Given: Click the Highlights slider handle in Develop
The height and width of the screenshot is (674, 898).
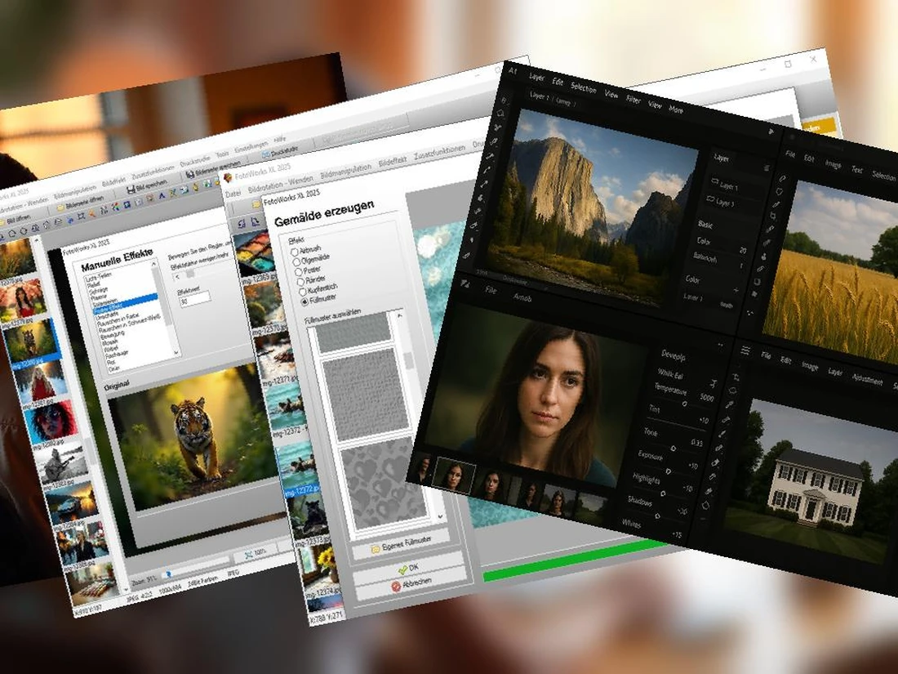Looking at the screenshot, I should (x=663, y=493).
